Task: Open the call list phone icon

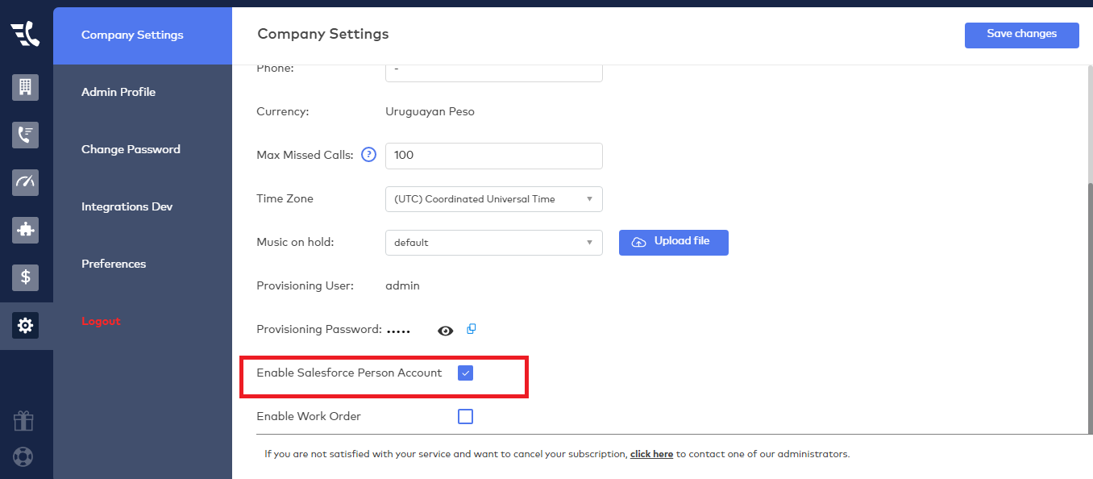Action: (x=25, y=135)
